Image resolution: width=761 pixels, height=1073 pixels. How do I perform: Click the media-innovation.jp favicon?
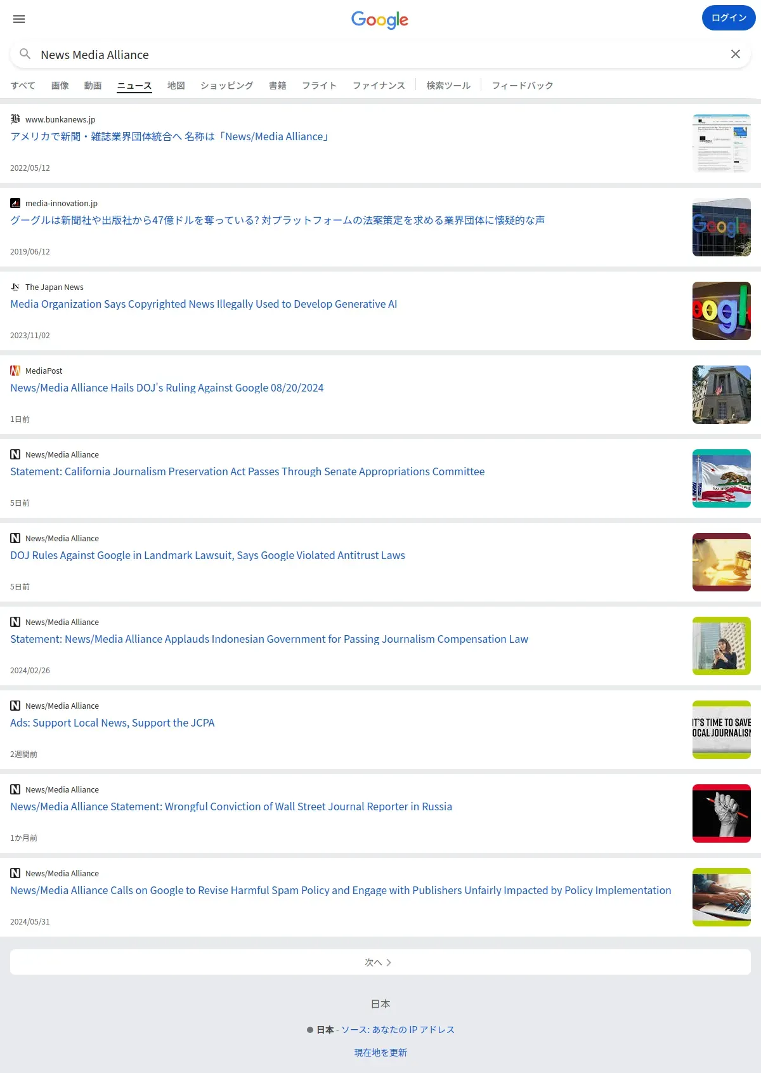[x=15, y=203]
